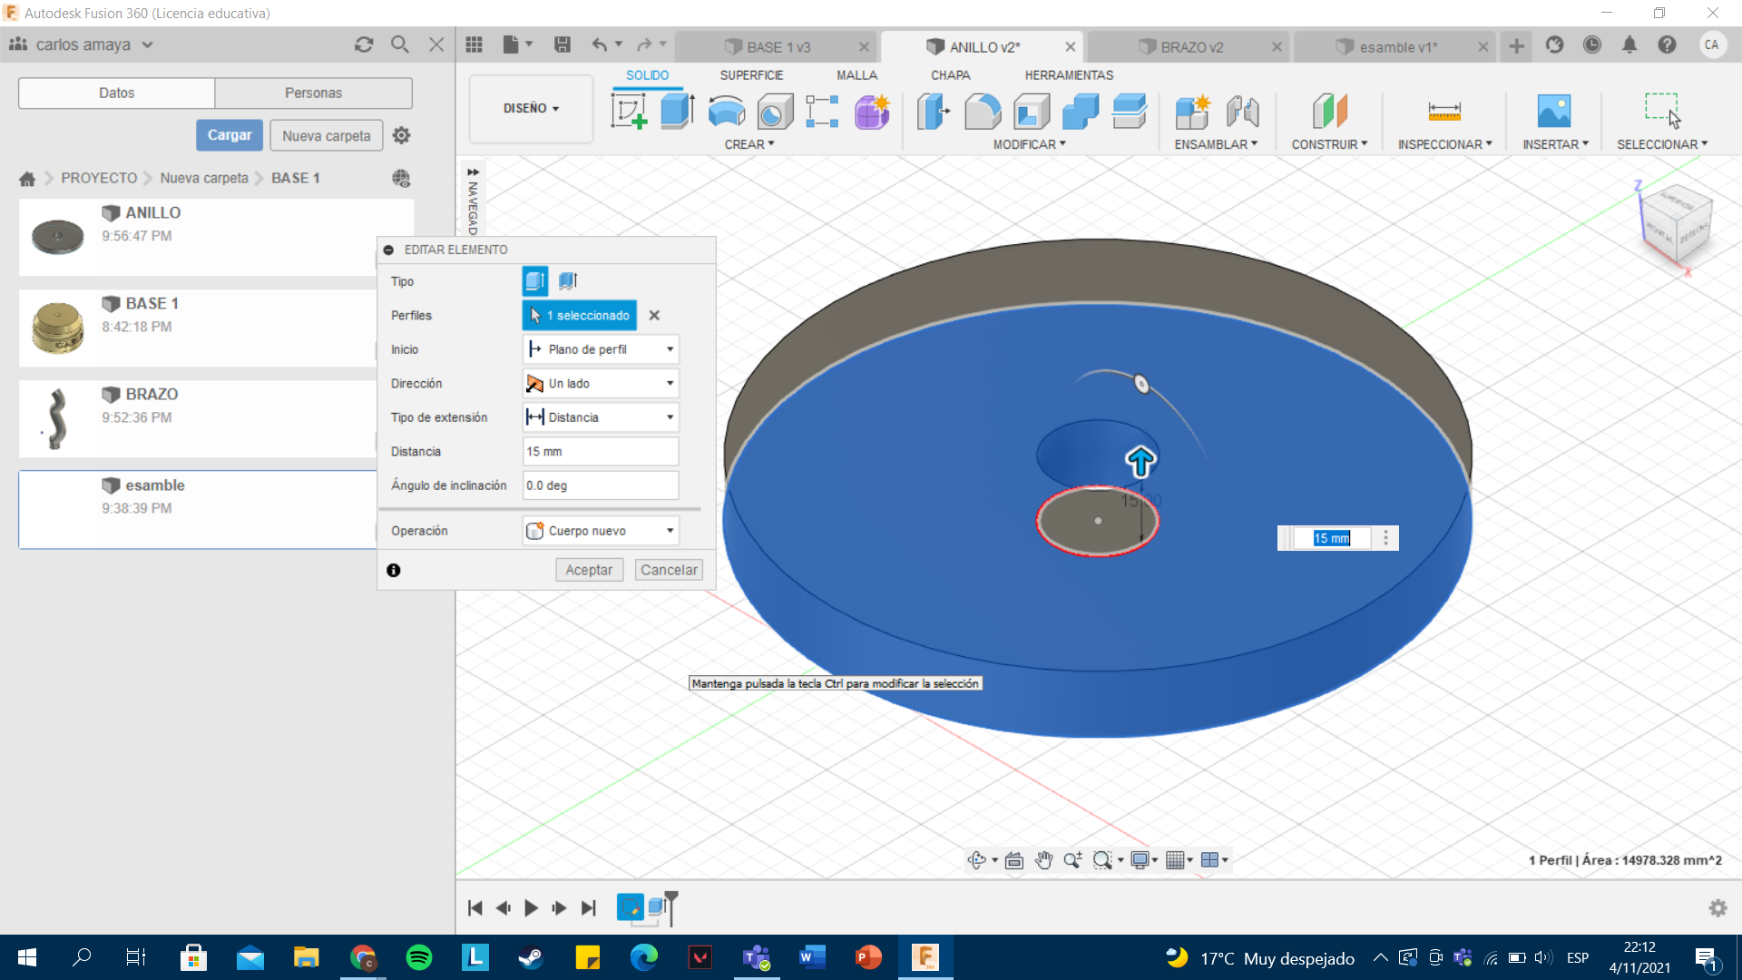Select the Pan hand tool
The width and height of the screenshot is (1742, 980).
click(x=1043, y=860)
